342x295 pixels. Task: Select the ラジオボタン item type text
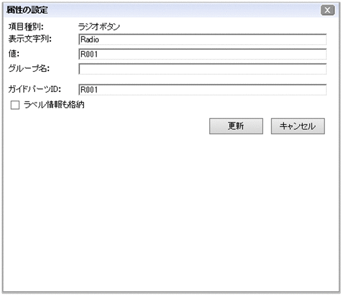(99, 27)
